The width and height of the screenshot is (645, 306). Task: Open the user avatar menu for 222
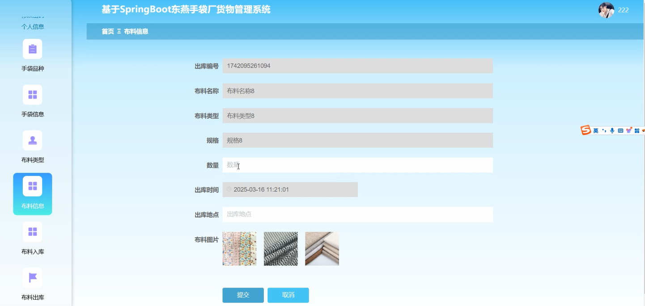pyautogui.click(x=606, y=9)
